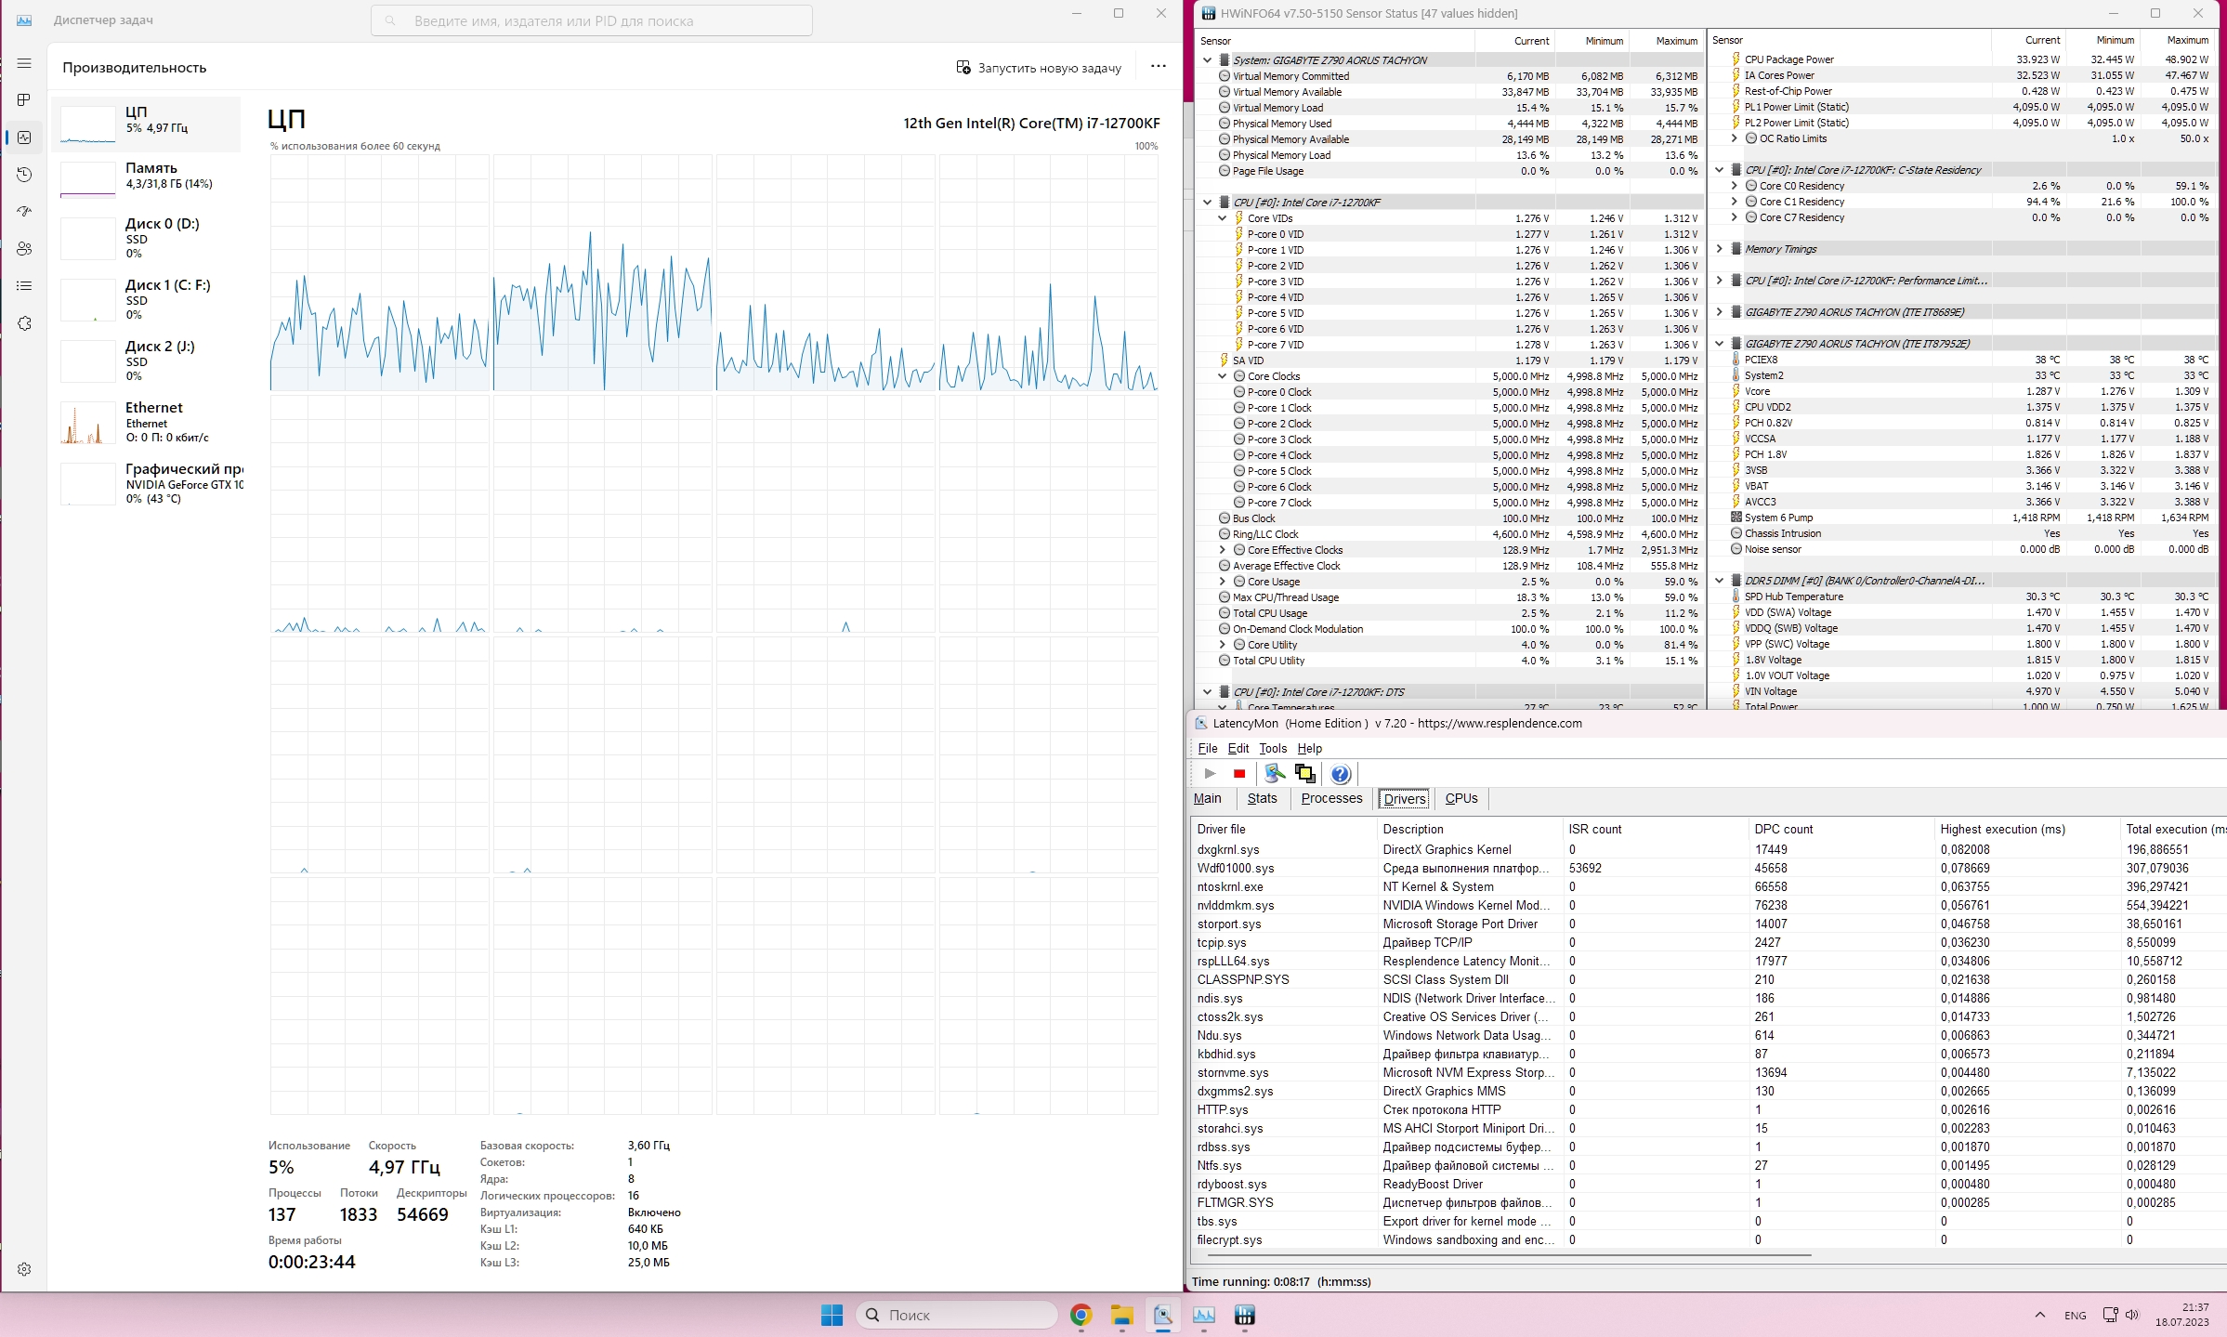The height and width of the screenshot is (1337, 2227).
Task: Collapse the Core VIDs tree node
Action: (x=1223, y=218)
